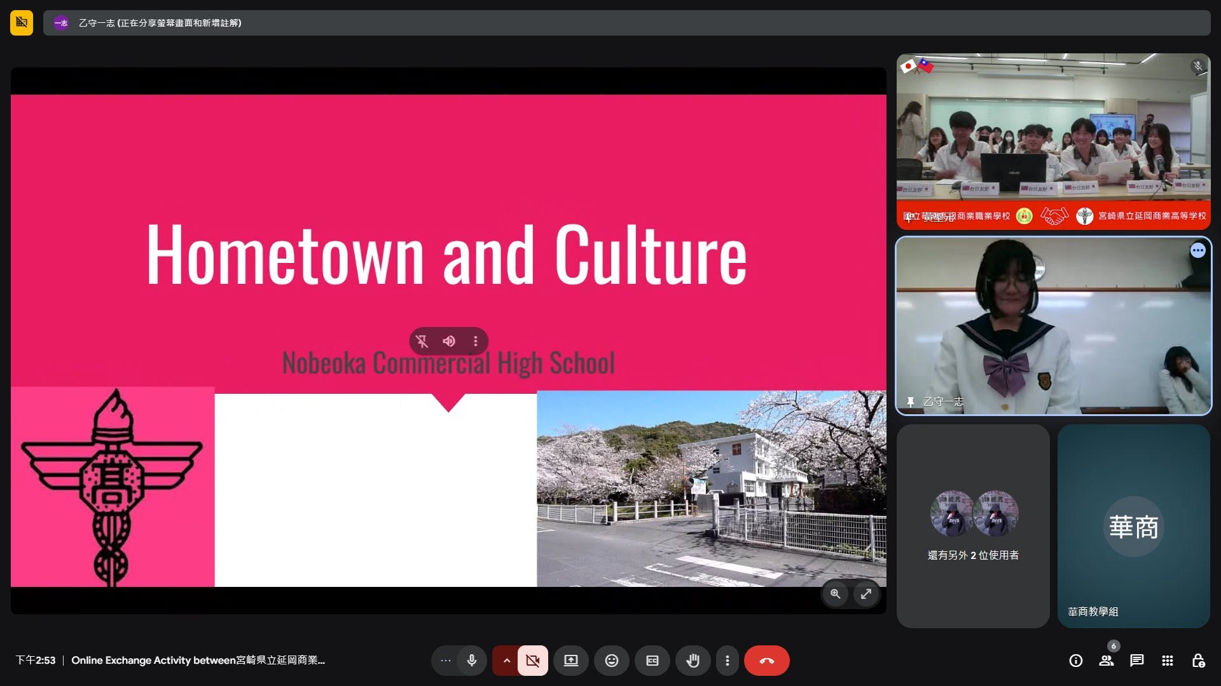Open the more options menu in the call bar
The height and width of the screenshot is (686, 1221).
(728, 661)
